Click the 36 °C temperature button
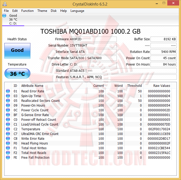This screenshot has height=180, width=181. coord(17,73)
